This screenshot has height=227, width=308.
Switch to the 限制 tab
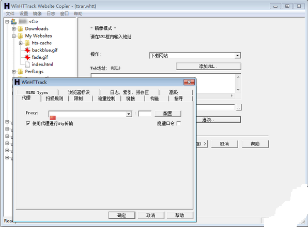coord(78,99)
